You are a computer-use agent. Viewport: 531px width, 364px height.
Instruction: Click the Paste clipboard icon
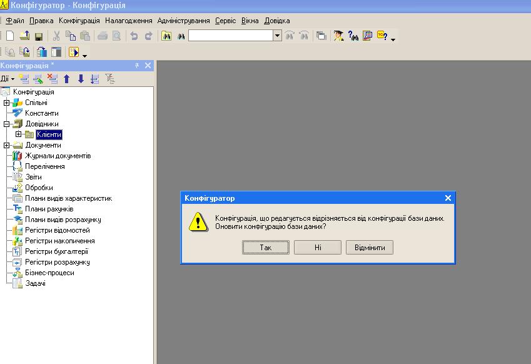tap(85, 36)
